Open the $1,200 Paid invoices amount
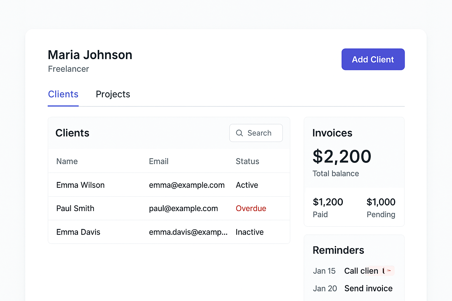 (x=328, y=202)
